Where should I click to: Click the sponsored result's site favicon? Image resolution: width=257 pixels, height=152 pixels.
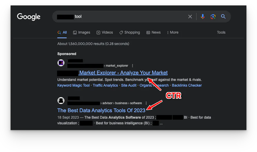coord(61,63)
